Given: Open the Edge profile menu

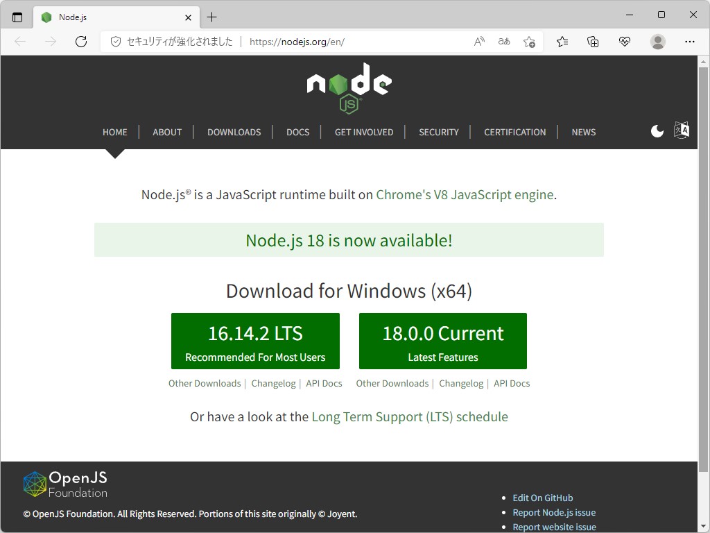Looking at the screenshot, I should coord(657,42).
